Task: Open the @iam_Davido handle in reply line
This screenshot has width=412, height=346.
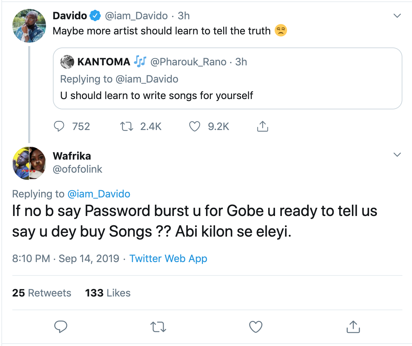Action: [x=99, y=194]
